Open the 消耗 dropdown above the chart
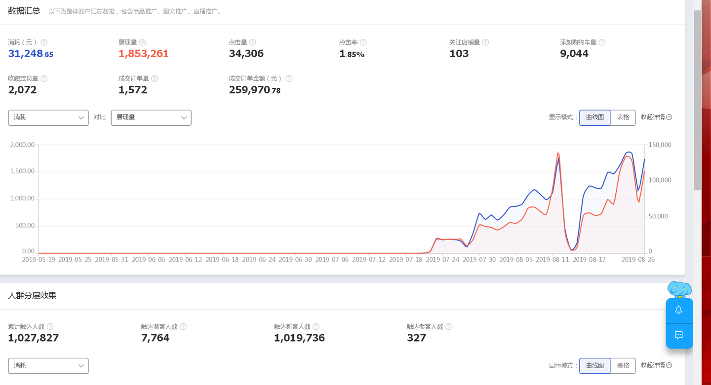This screenshot has width=711, height=385. point(48,117)
